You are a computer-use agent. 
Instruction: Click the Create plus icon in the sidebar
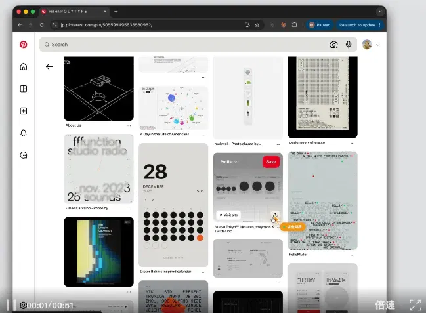click(x=24, y=111)
